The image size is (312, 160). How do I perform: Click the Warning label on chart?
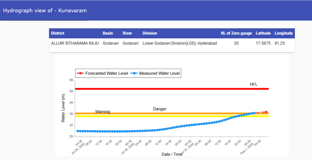pos(102,112)
